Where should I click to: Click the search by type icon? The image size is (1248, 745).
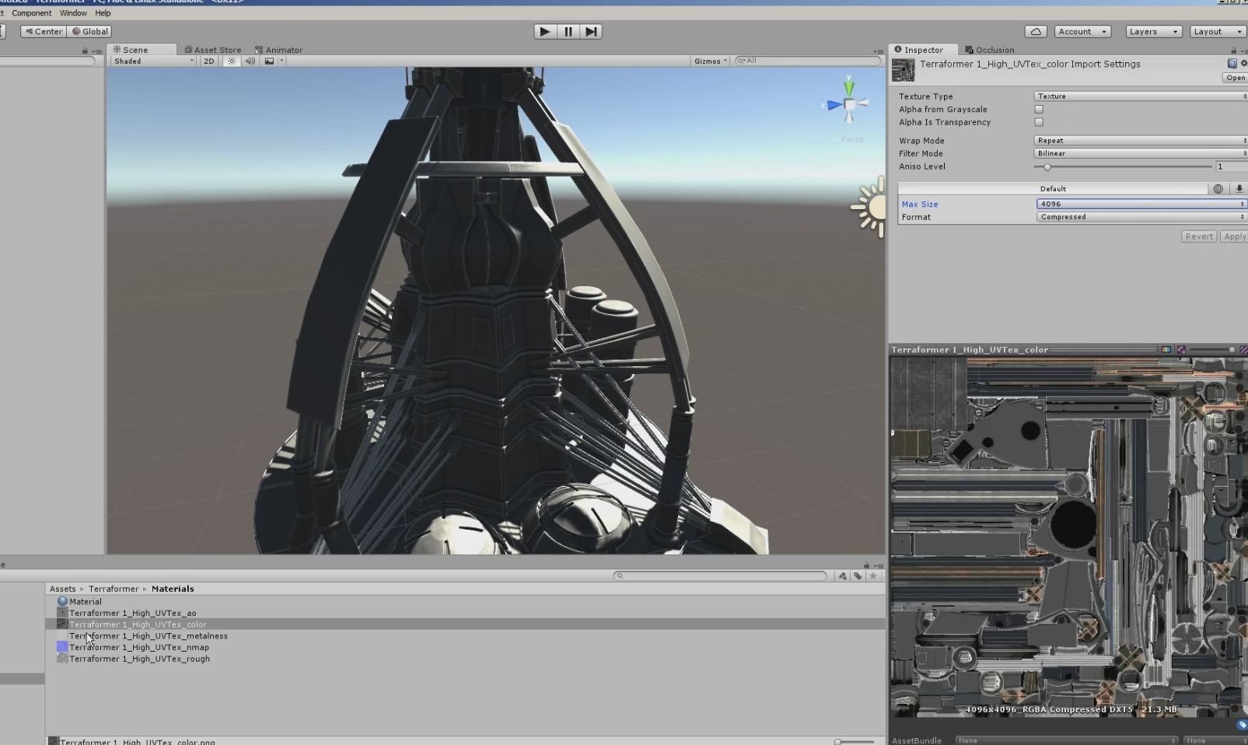point(842,576)
